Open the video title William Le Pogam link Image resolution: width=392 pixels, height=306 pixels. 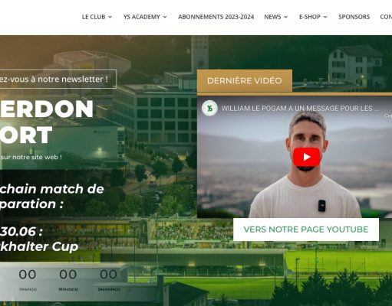(300, 109)
